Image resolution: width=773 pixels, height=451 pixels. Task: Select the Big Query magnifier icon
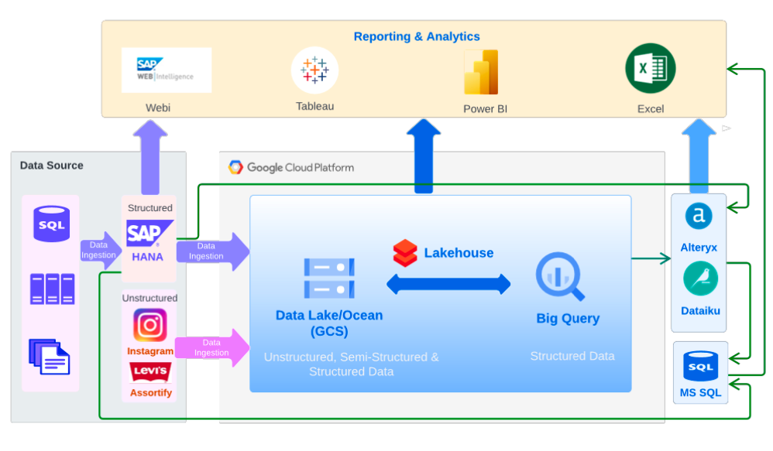[559, 277]
